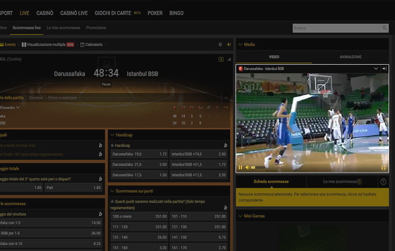Select Scheda scommesse betslip tab

tap(271, 181)
